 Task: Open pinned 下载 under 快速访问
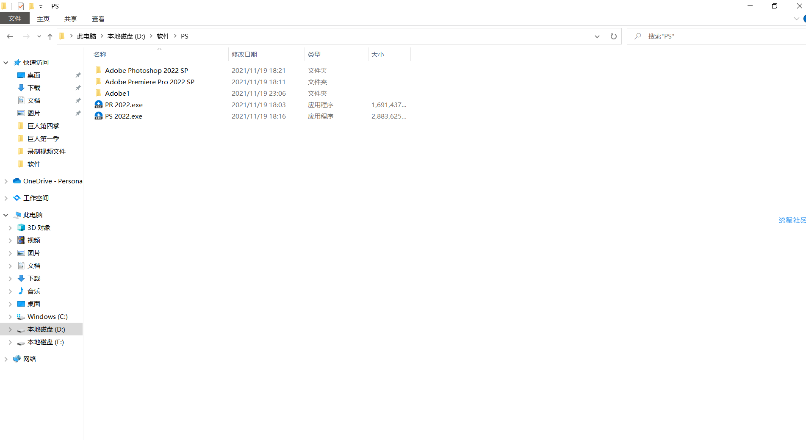(x=34, y=88)
